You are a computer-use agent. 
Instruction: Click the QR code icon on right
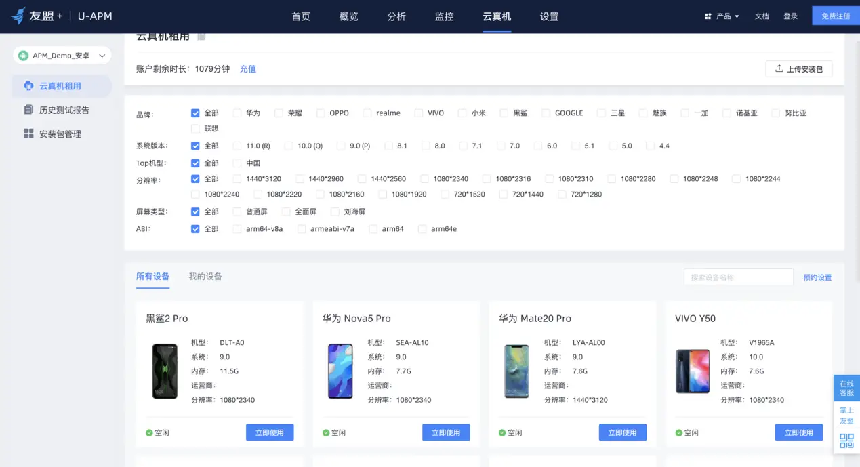[846, 441]
